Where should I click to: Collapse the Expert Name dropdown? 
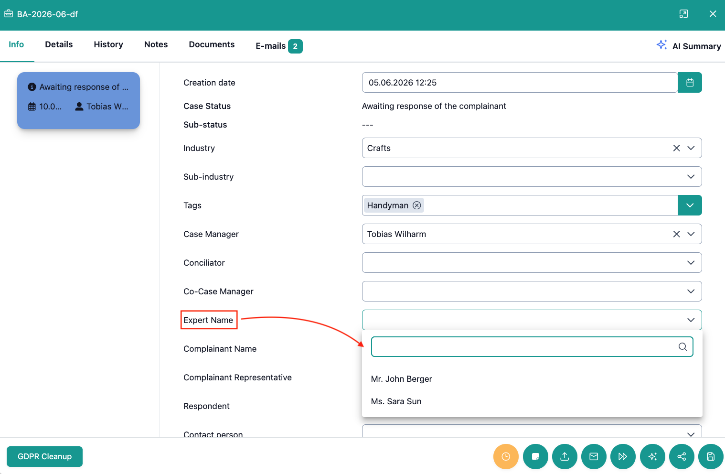[x=691, y=320]
